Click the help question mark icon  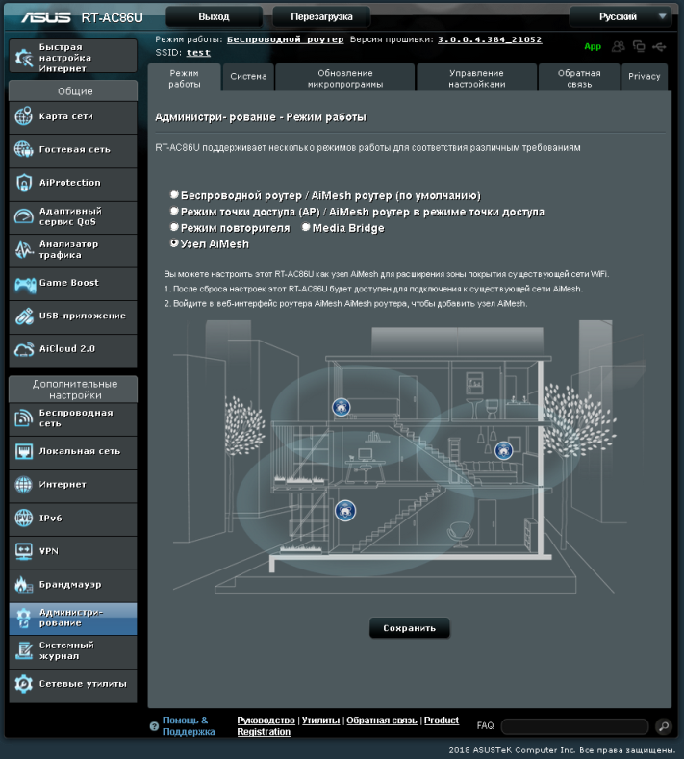[x=155, y=726]
